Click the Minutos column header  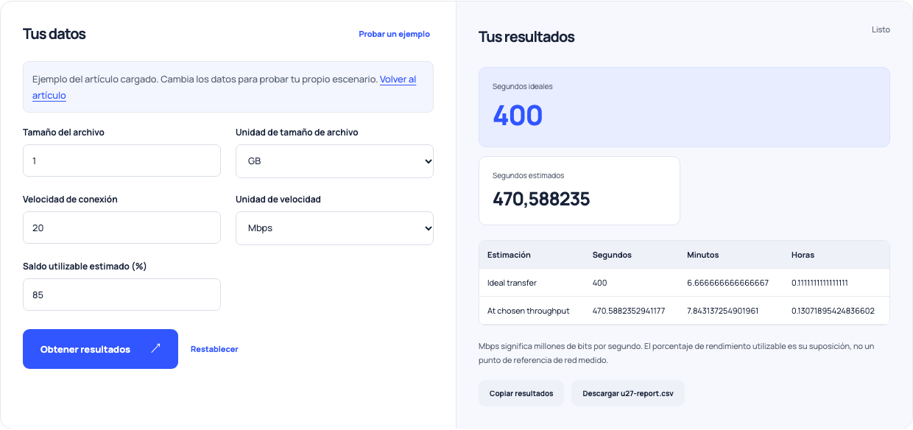[702, 255]
